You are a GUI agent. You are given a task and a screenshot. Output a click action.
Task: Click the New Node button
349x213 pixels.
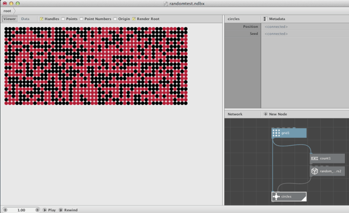tap(275, 114)
